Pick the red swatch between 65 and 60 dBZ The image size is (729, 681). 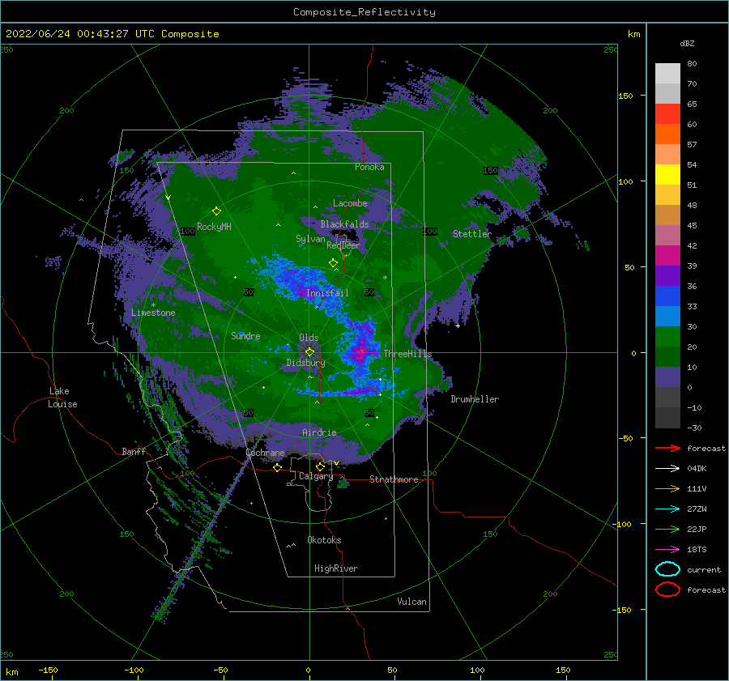pos(667,114)
